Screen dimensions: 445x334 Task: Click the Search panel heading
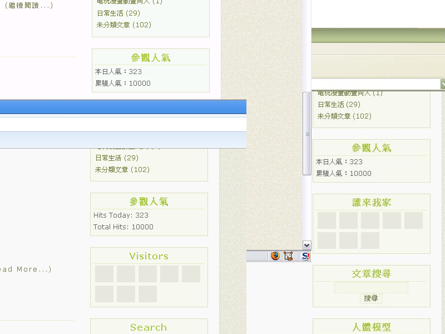(149, 327)
